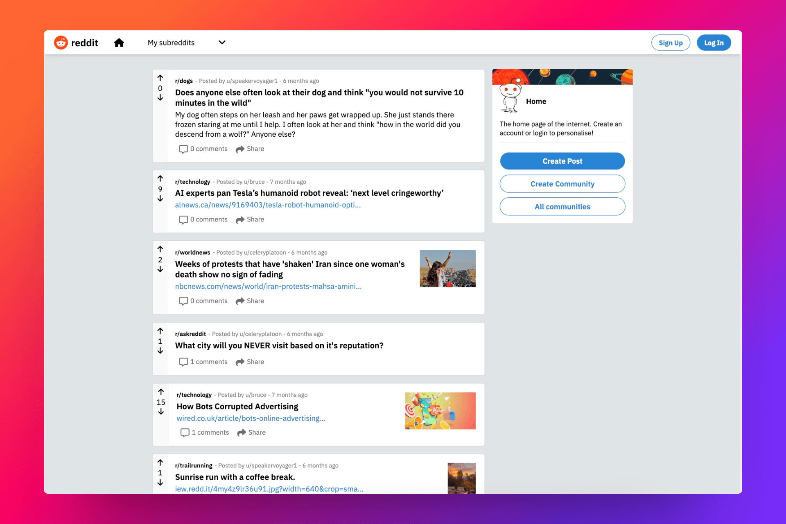Click the alnews.ca link on Tesla robot post
The image size is (786, 524).
coord(269,205)
